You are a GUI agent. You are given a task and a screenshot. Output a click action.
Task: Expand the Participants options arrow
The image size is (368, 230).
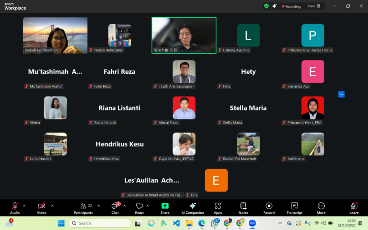click(x=99, y=206)
